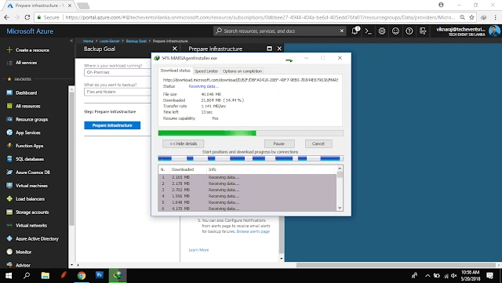Open workload location dropdown On-Premises

(x=117, y=72)
